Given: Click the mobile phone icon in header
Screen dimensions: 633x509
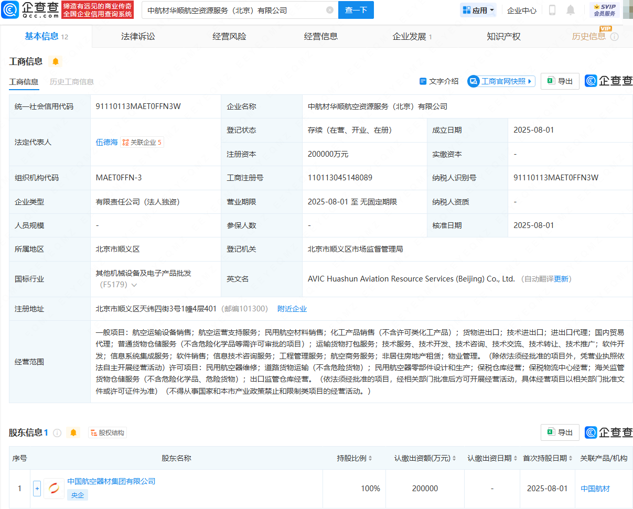Looking at the screenshot, I should 552,10.
